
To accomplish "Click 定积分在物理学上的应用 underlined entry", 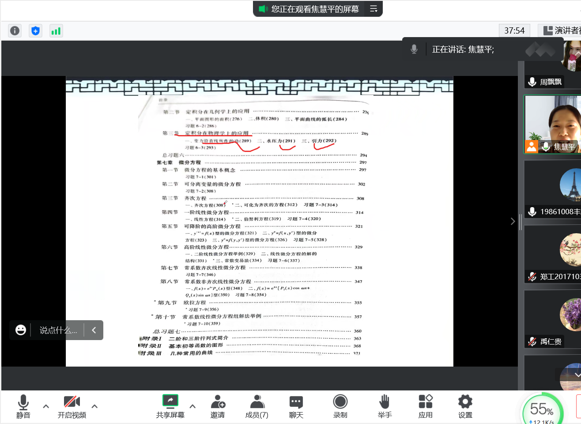I will [x=217, y=133].
